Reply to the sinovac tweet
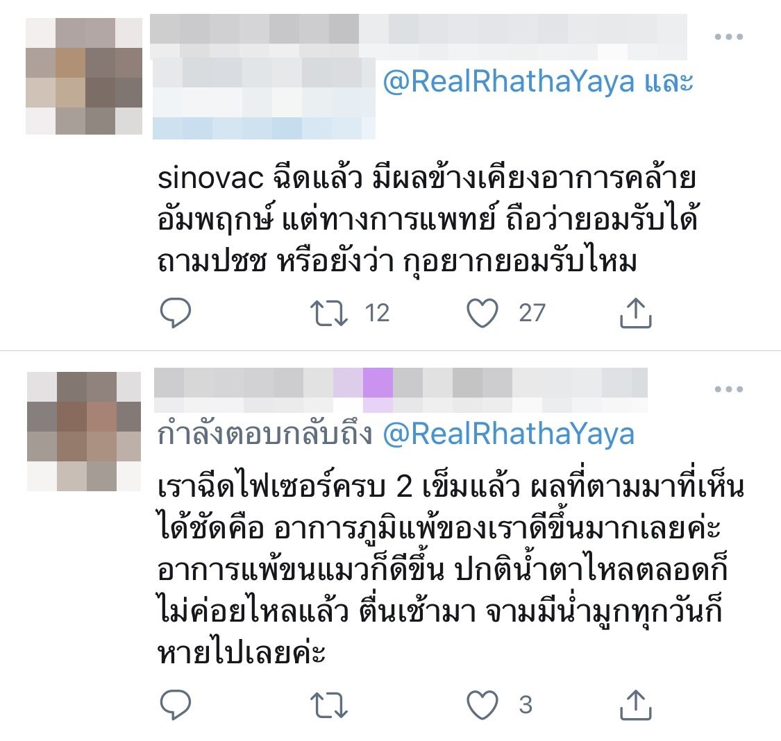This screenshot has width=781, height=741. 176,312
